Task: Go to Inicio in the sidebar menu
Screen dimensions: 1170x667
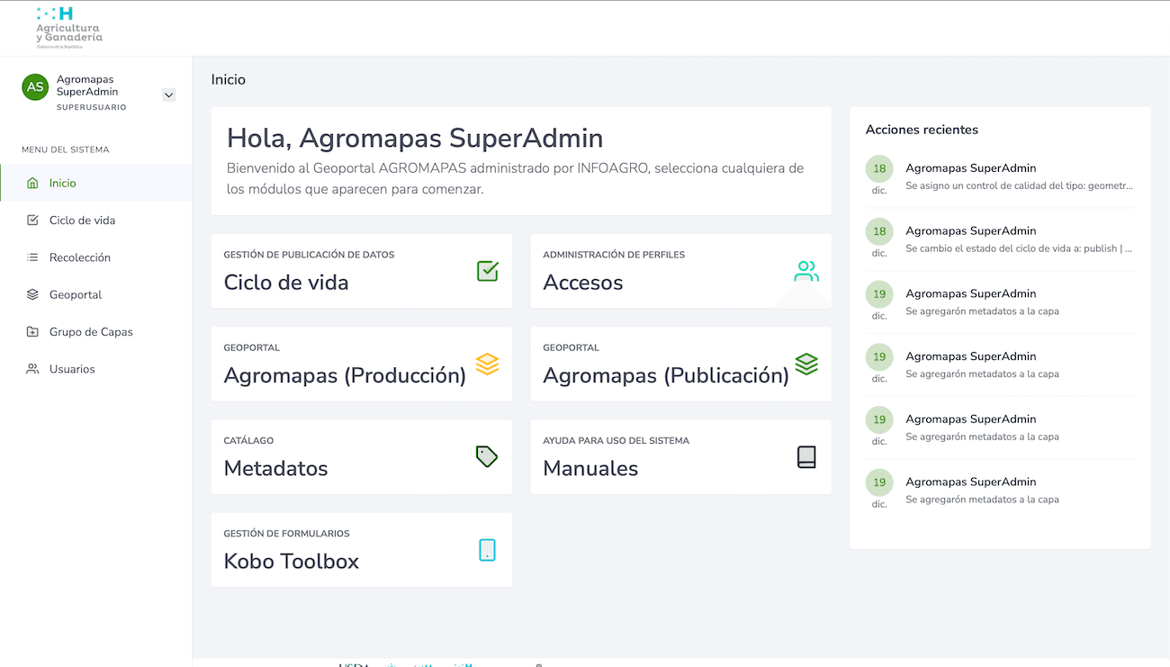Action: (x=95, y=183)
